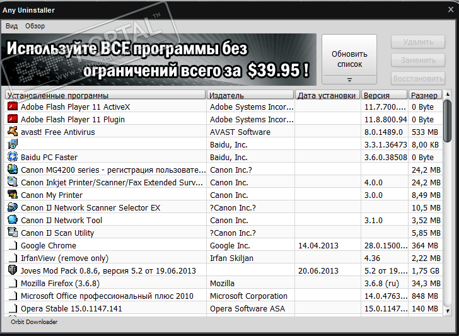This screenshot has width=459, height=336.
Task: Open the $39.95 promotional banner
Action: click(158, 59)
